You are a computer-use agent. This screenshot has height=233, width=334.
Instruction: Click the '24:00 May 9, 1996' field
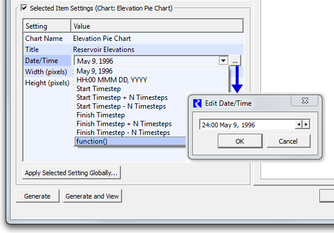247,124
